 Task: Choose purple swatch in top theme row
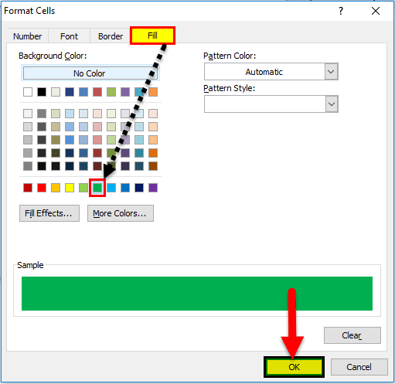tap(125, 92)
